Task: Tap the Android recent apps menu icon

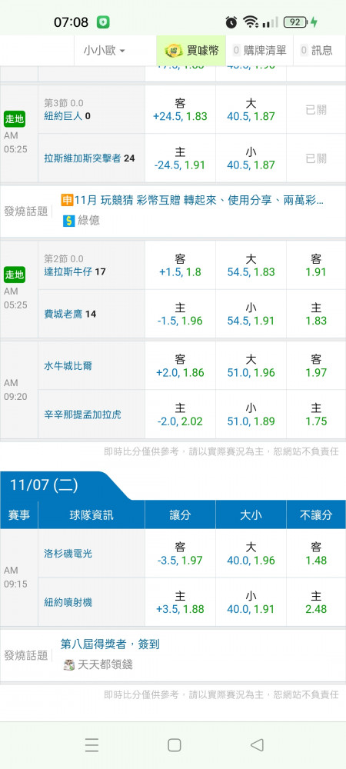Action: pos(91,745)
